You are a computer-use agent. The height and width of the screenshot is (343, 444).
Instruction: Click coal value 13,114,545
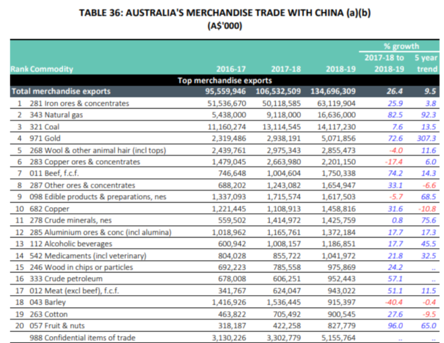[x=281, y=127]
